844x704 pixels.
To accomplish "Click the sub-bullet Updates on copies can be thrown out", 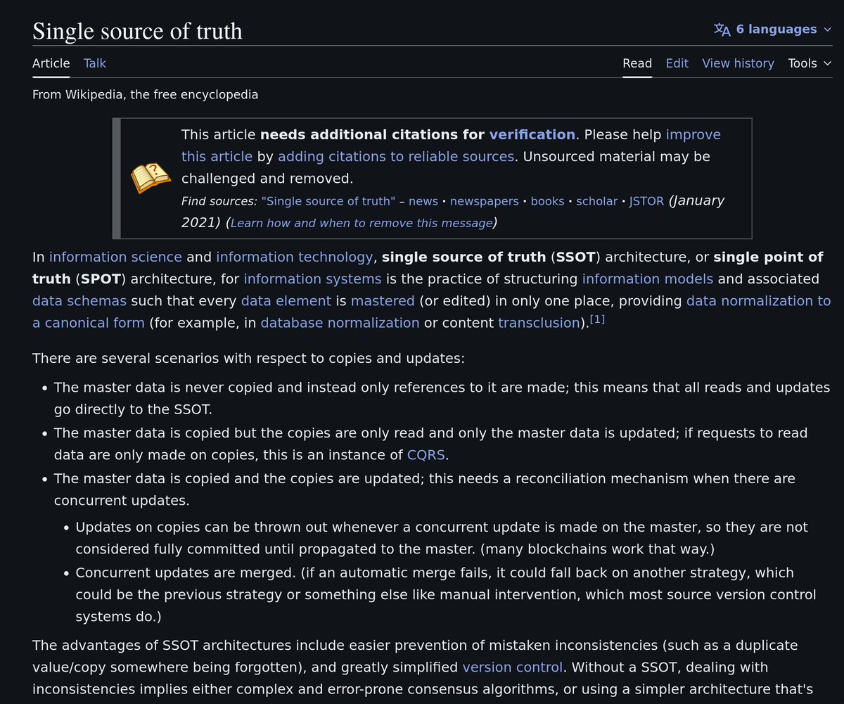I will coord(442,537).
